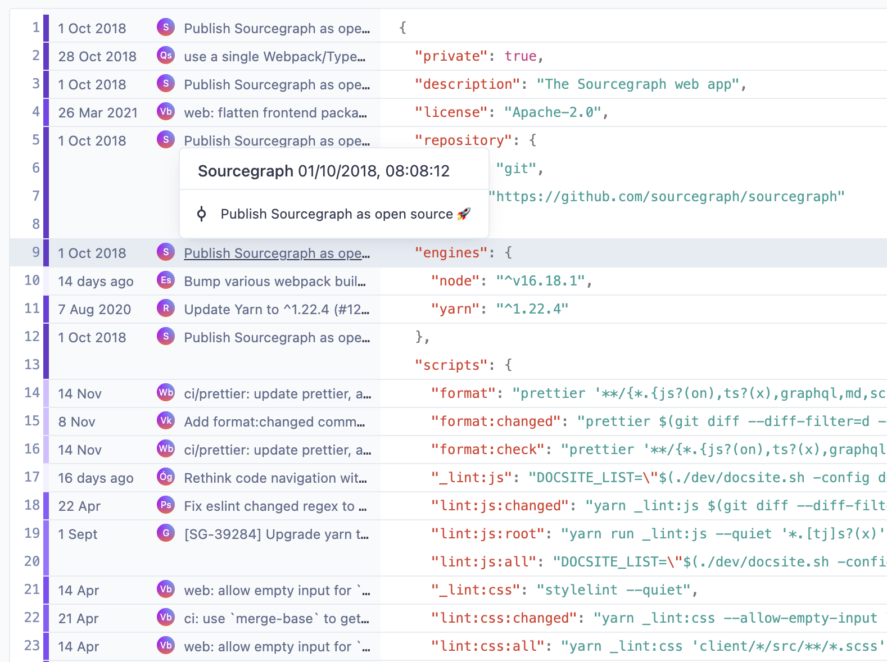Click the G avatar on line 19
This screenshot has width=887, height=662.
(166, 533)
